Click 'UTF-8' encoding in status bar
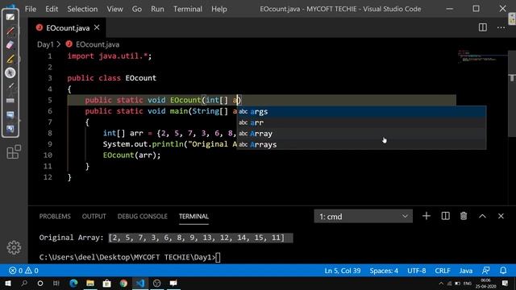Viewport: 516px width, 290px height. 416,271
